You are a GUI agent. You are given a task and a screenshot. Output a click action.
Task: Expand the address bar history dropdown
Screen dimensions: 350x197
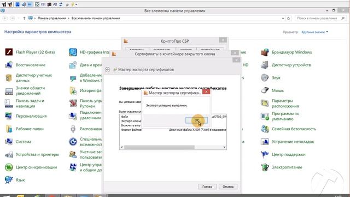coord(283,18)
